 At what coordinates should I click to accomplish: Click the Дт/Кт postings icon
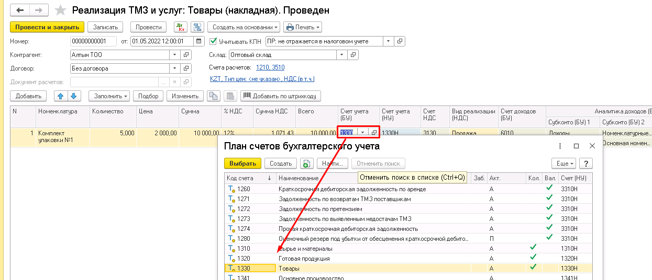[180, 27]
